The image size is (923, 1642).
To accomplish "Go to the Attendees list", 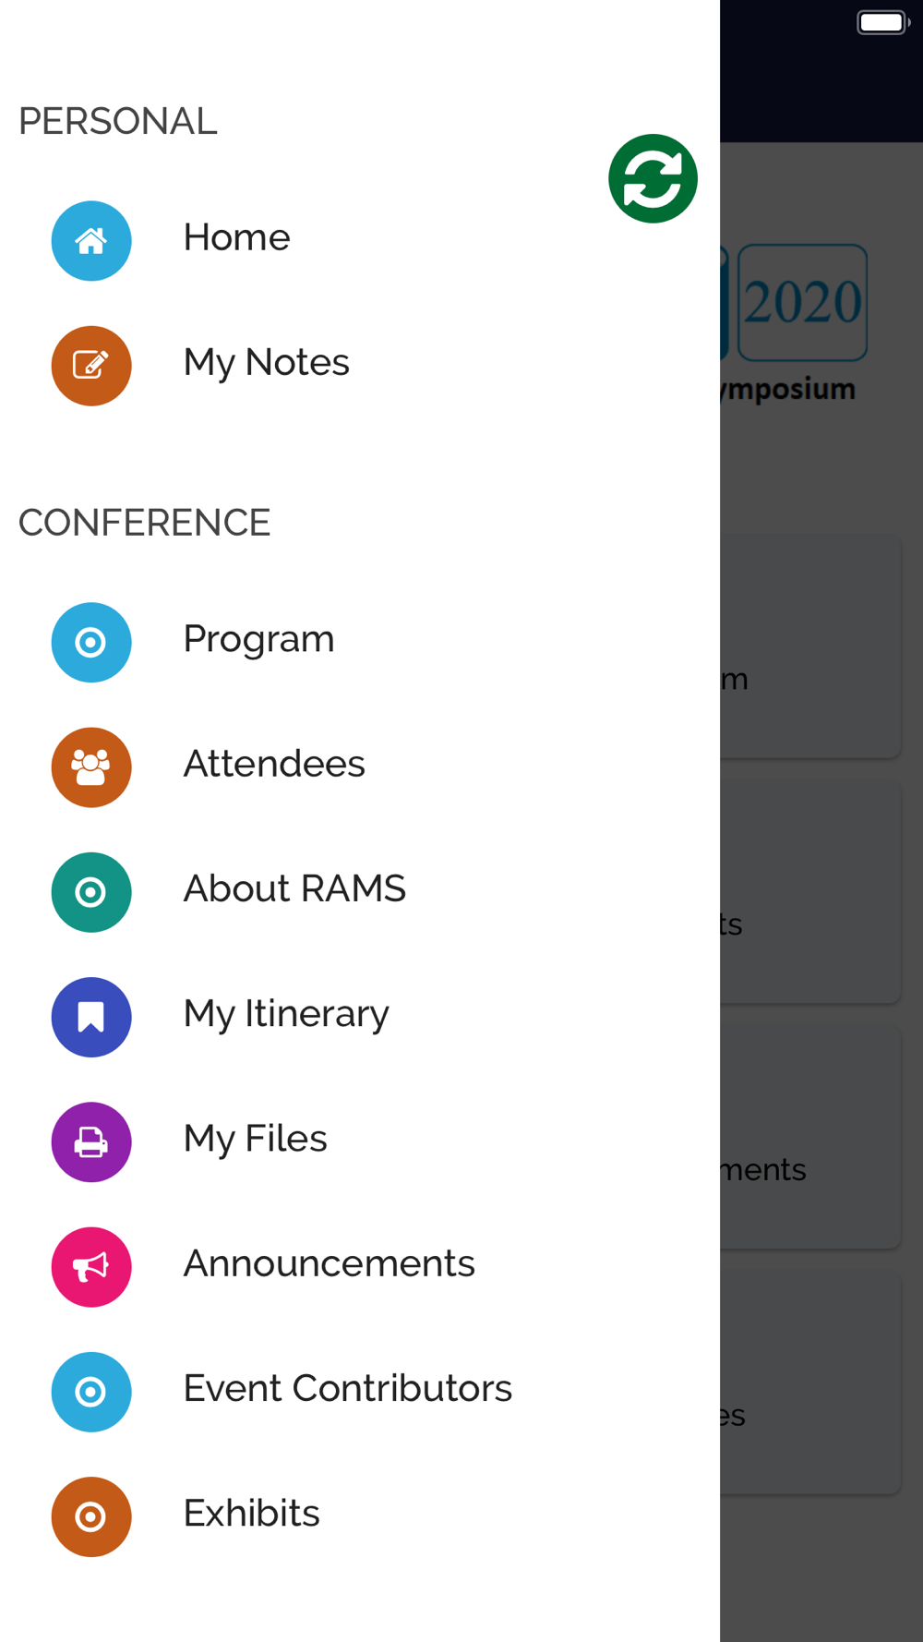I will pos(274,764).
